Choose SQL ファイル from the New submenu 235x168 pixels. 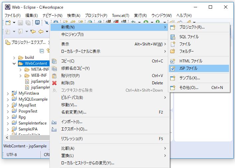pos(199,37)
